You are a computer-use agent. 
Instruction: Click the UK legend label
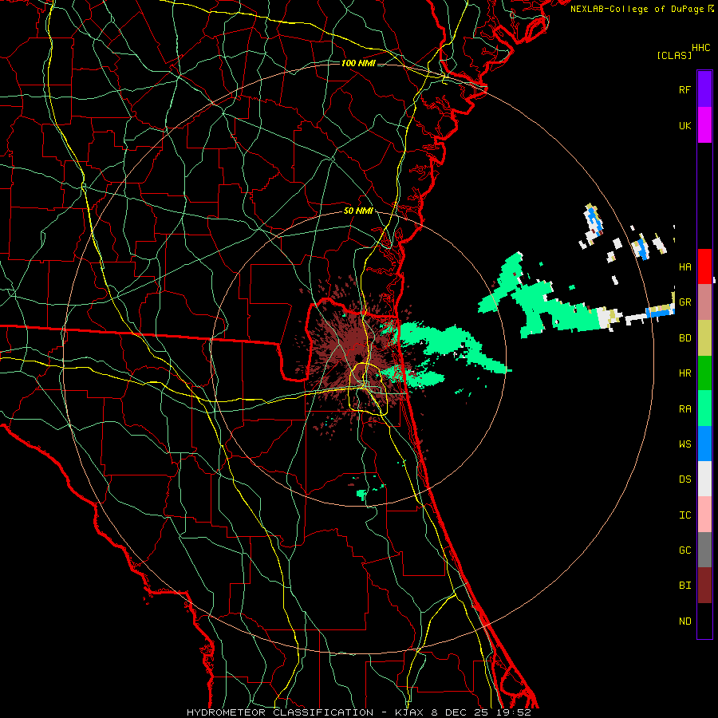(x=684, y=125)
